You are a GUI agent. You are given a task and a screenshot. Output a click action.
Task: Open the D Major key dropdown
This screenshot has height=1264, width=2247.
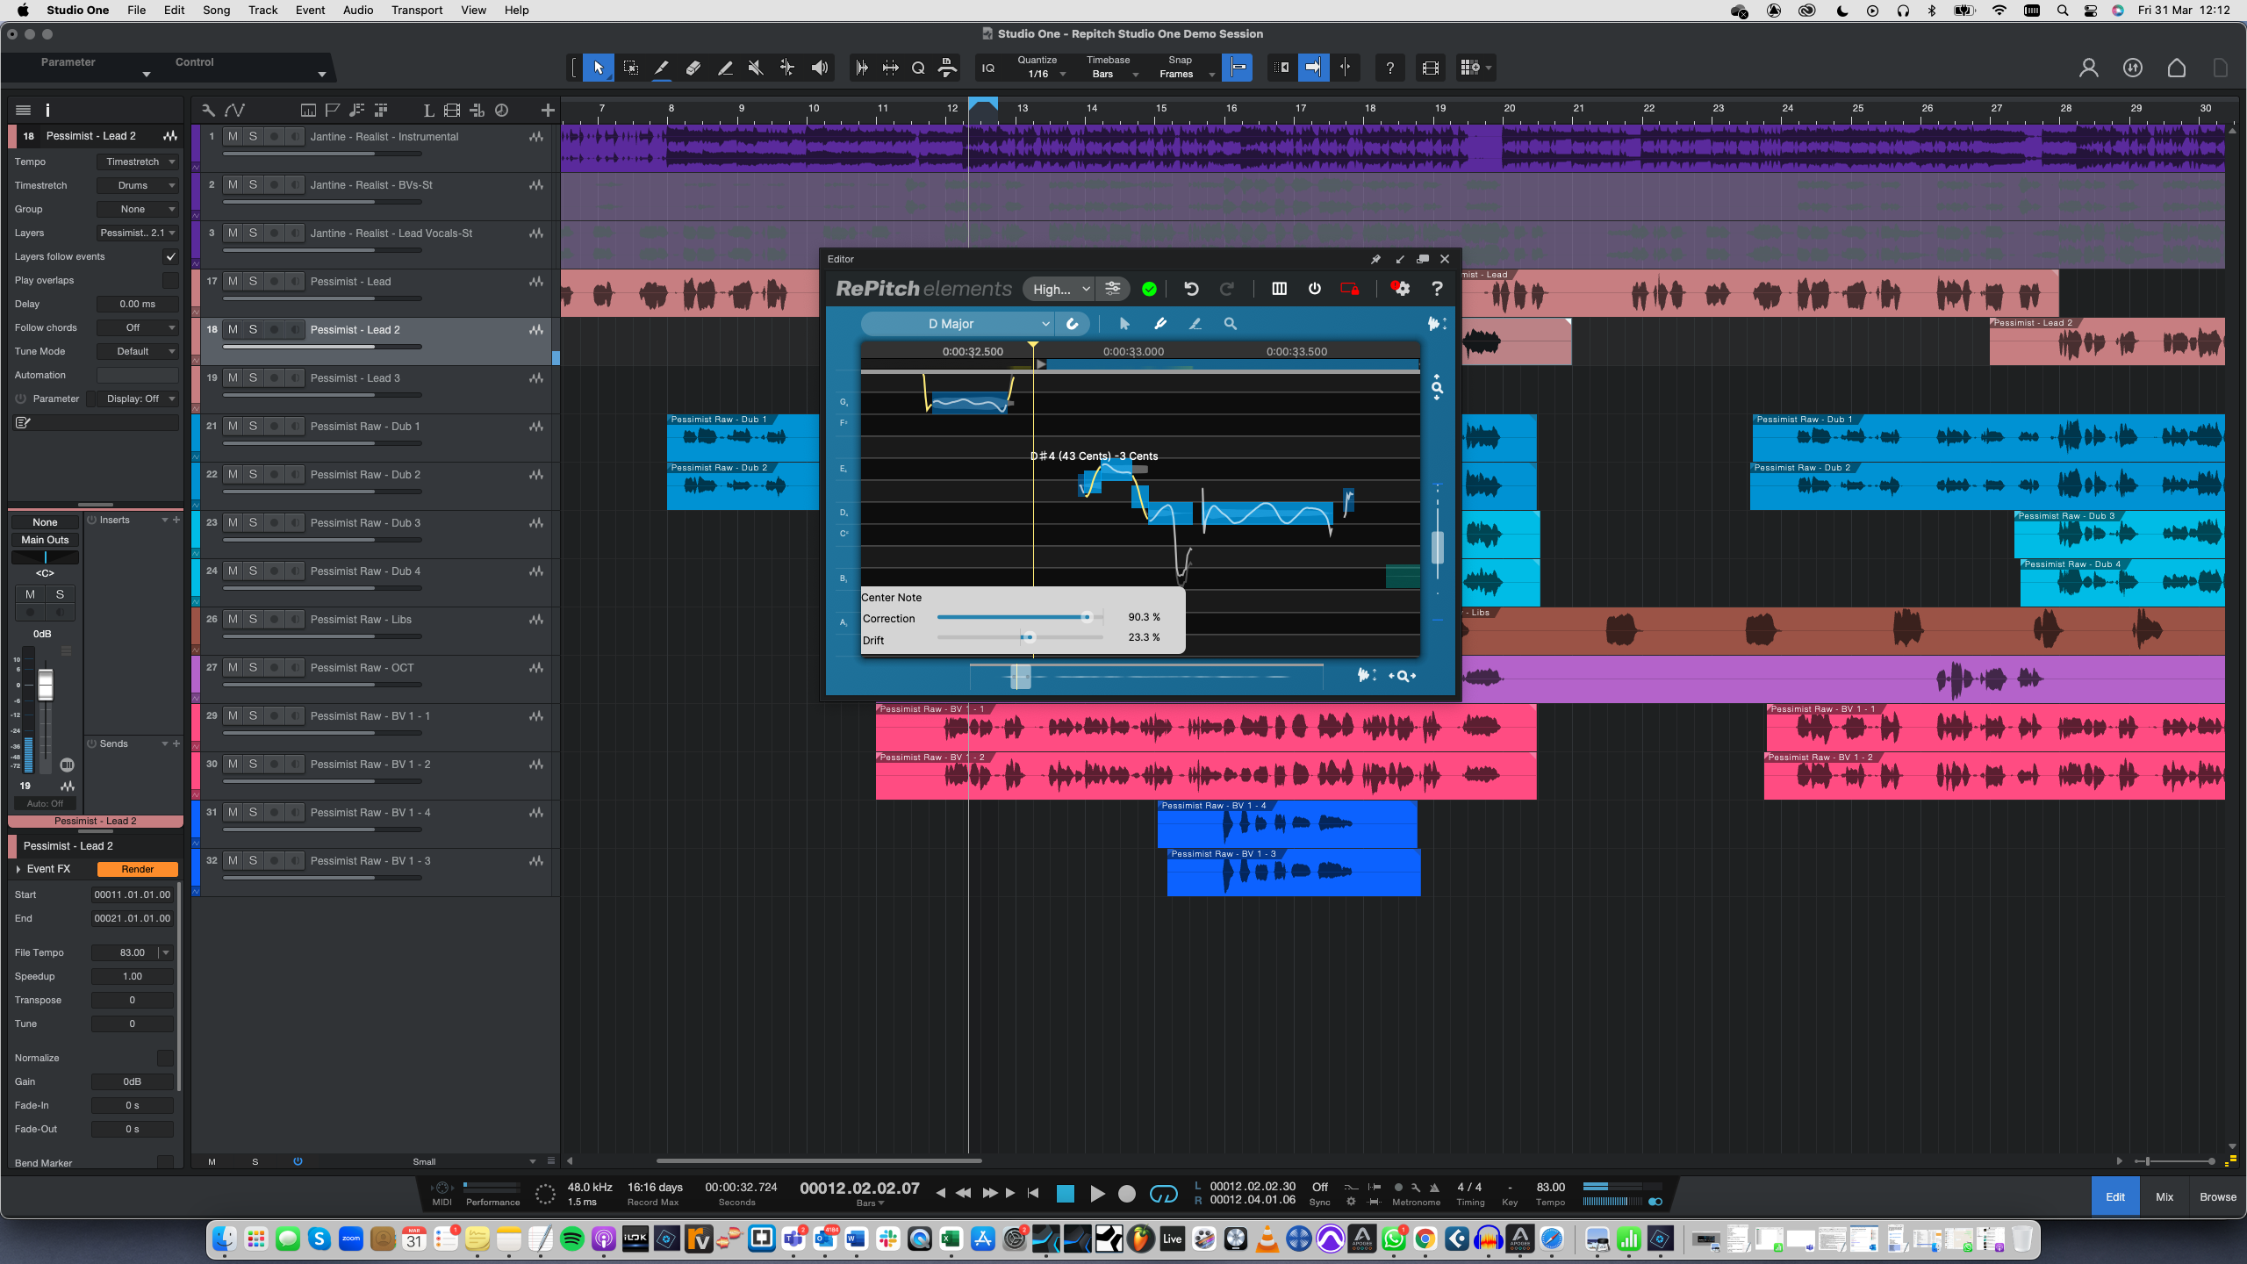pos(957,324)
